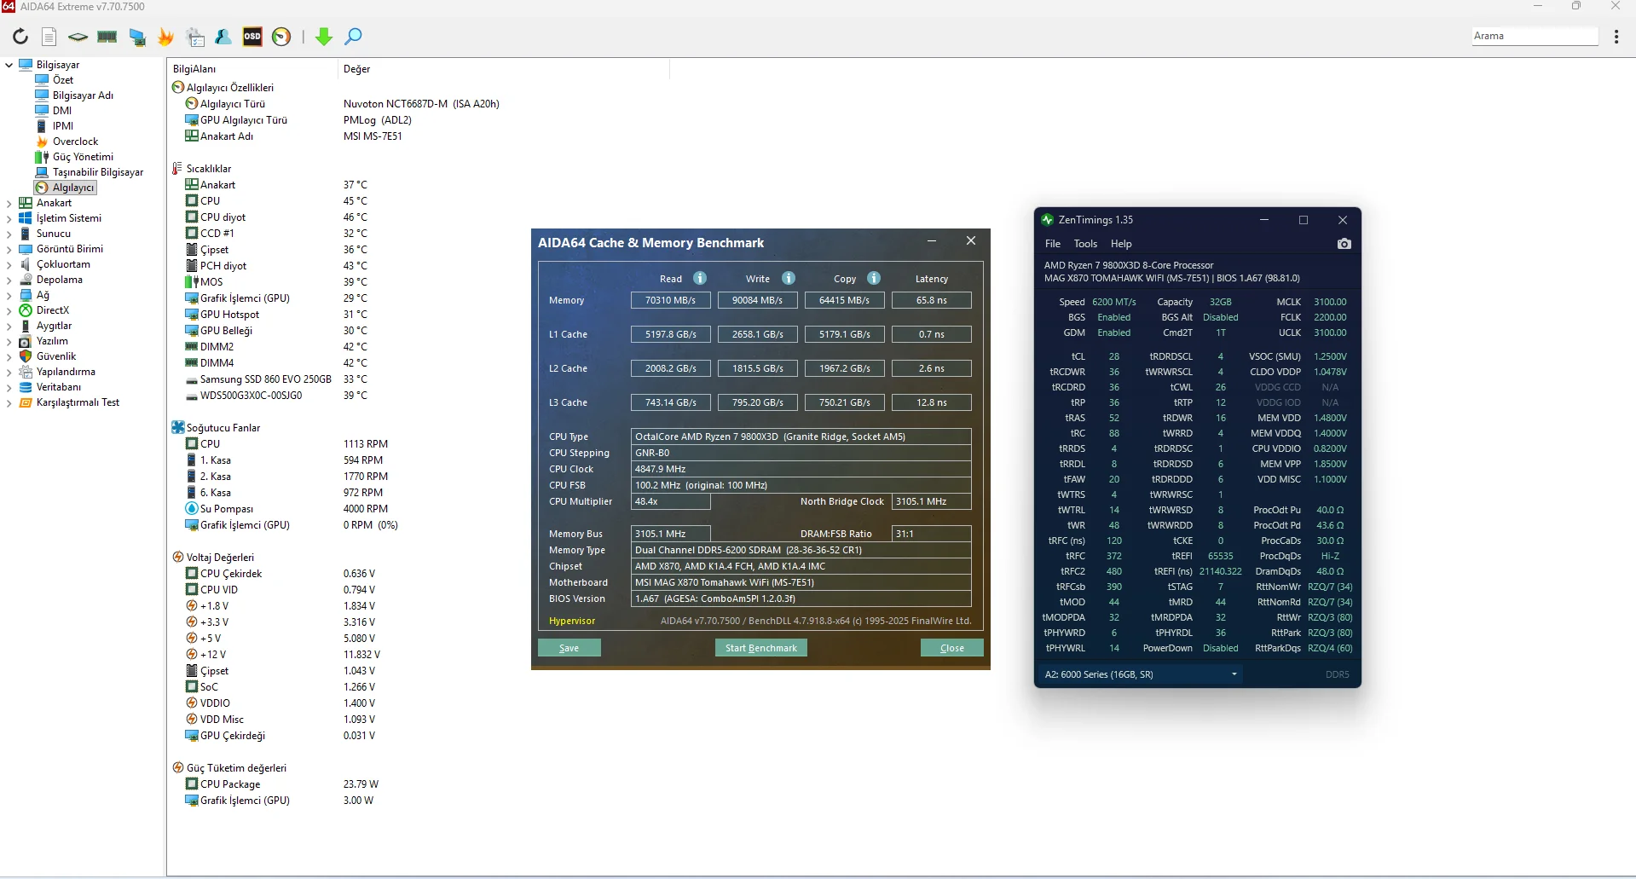This screenshot has height=879, width=1636.
Task: Open the ZenTimings File menu
Action: tap(1053, 244)
